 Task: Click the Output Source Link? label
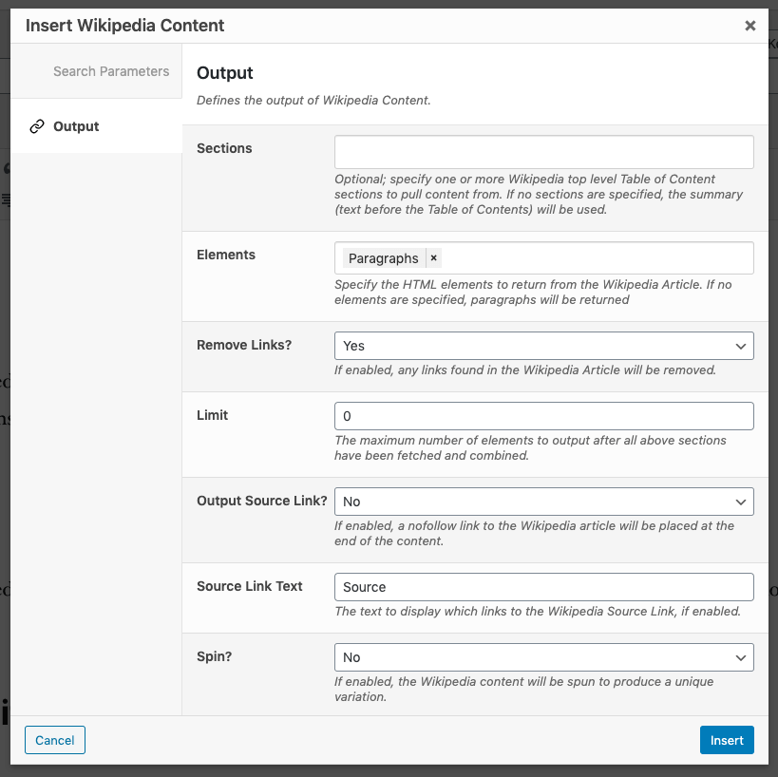click(x=262, y=501)
